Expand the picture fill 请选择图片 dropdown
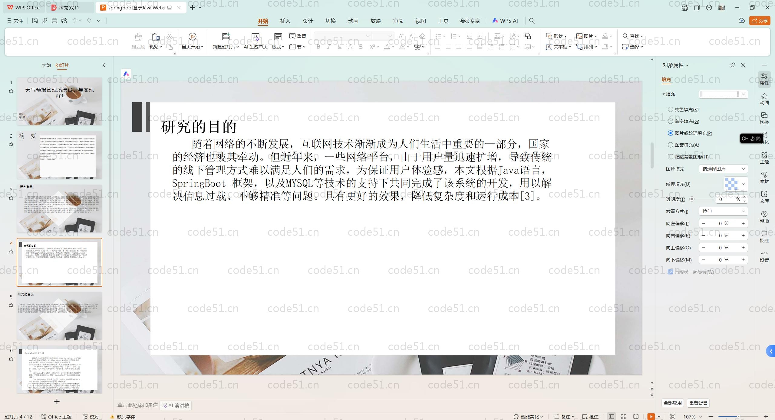The width and height of the screenshot is (775, 420). [x=723, y=169]
